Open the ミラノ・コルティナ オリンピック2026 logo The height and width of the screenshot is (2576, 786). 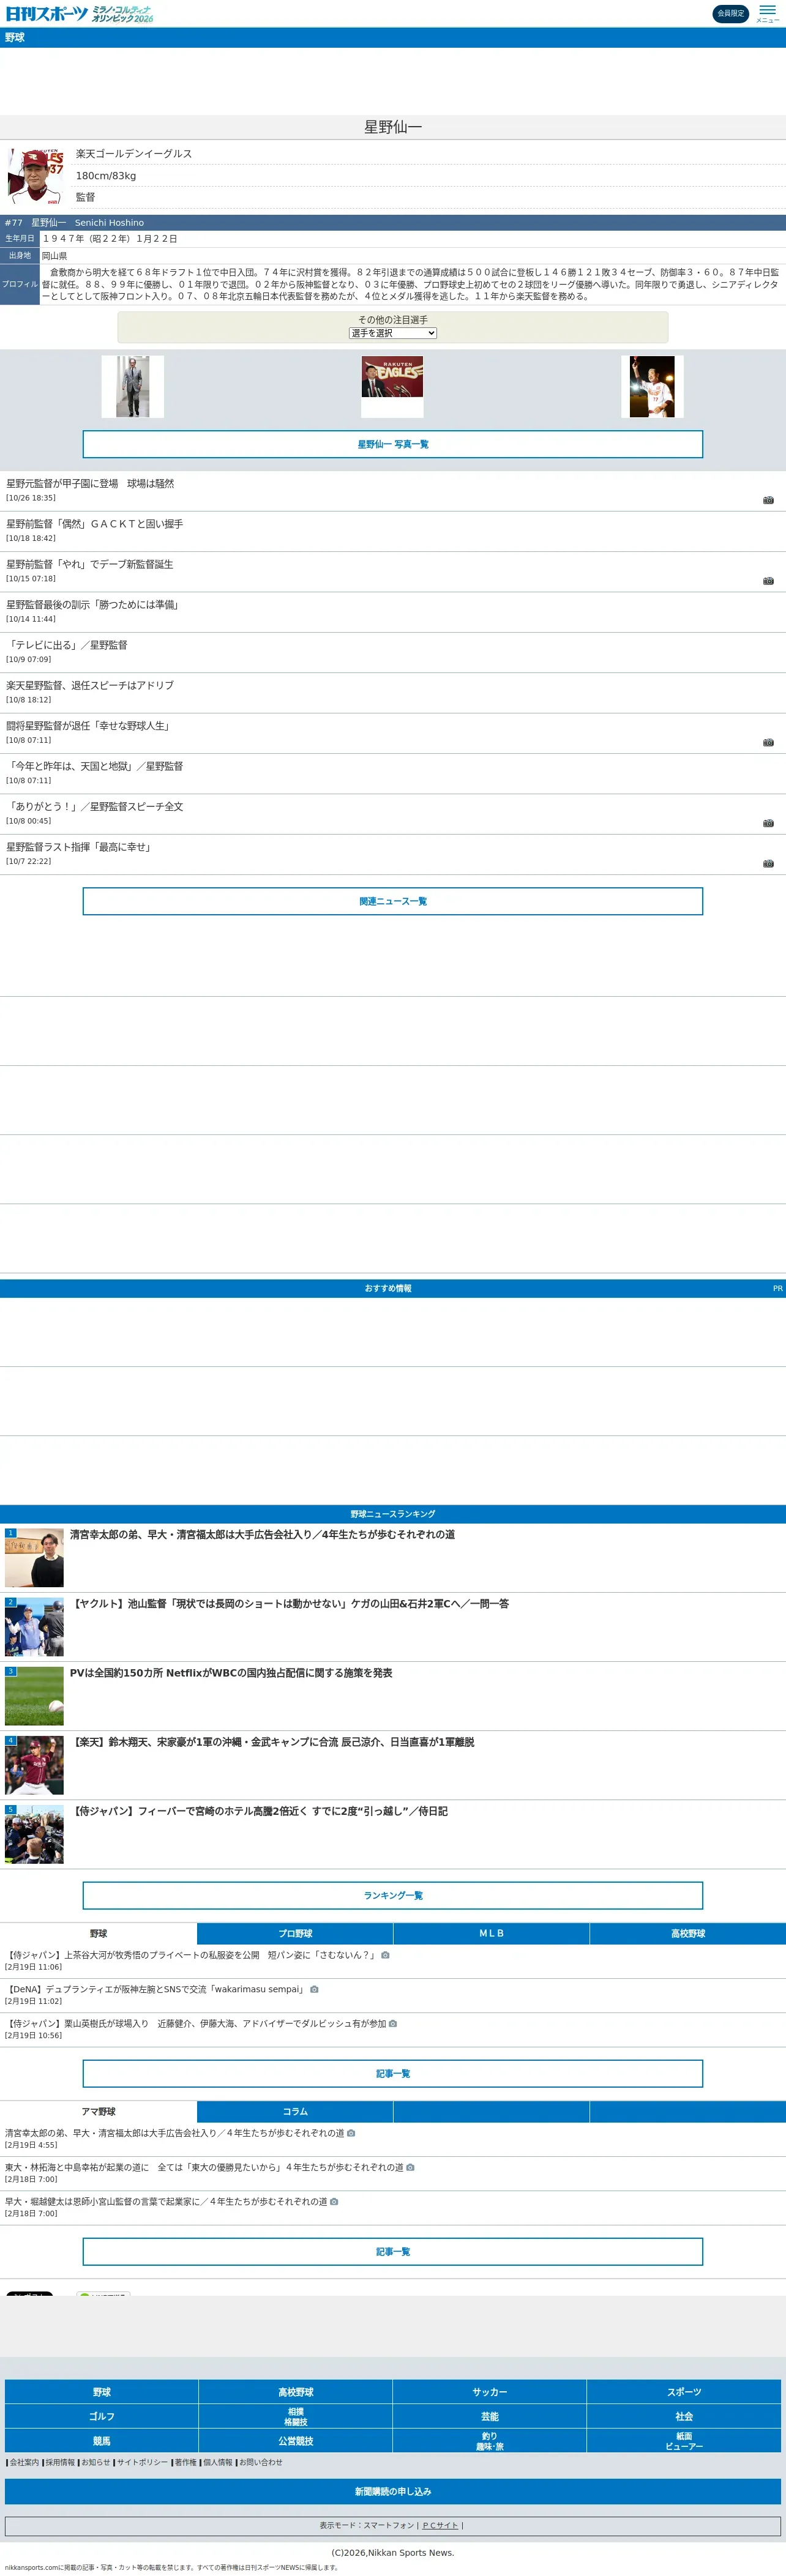click(122, 13)
